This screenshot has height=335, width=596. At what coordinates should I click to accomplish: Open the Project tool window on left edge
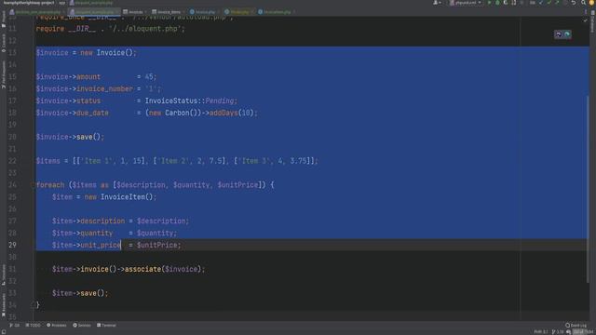(4, 20)
